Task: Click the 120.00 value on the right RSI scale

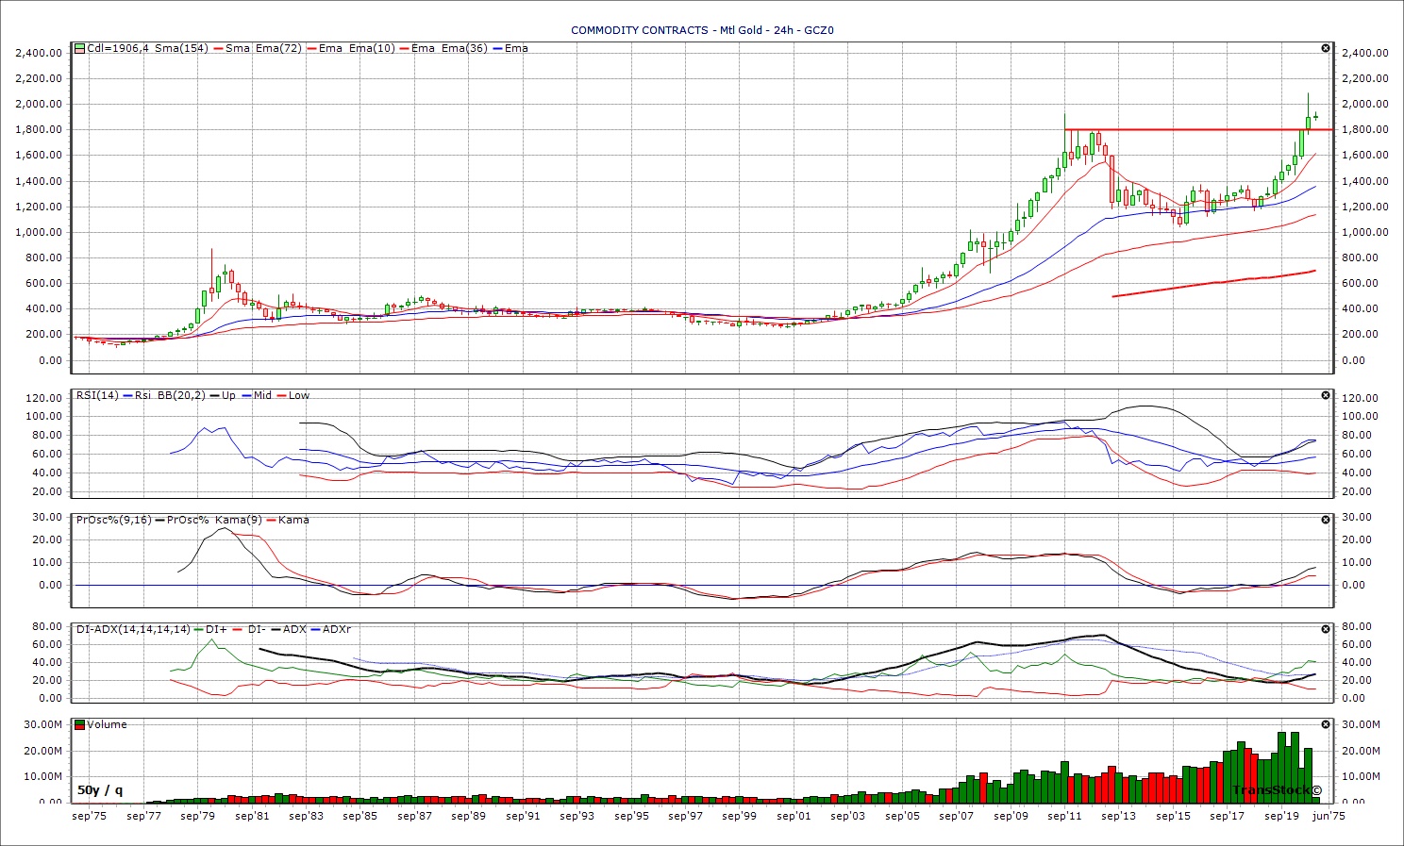Action: (x=1361, y=398)
